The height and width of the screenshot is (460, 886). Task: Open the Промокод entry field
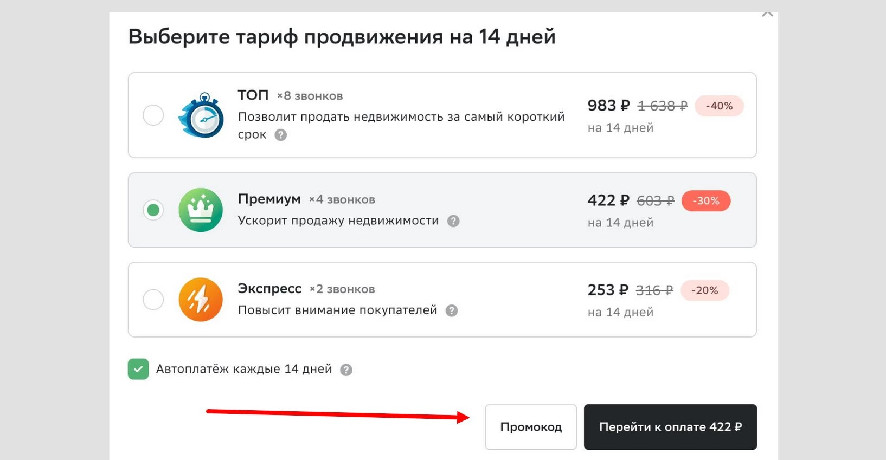click(530, 427)
